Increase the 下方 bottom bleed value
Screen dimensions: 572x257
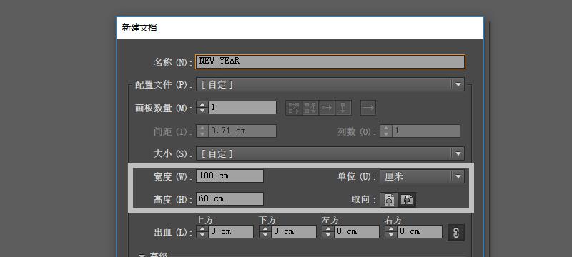click(x=265, y=228)
